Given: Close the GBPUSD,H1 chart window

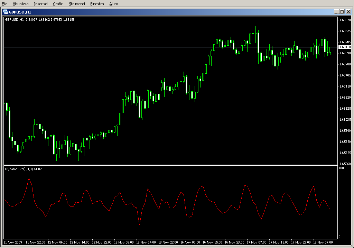Looking at the screenshot, I should pos(348,12).
